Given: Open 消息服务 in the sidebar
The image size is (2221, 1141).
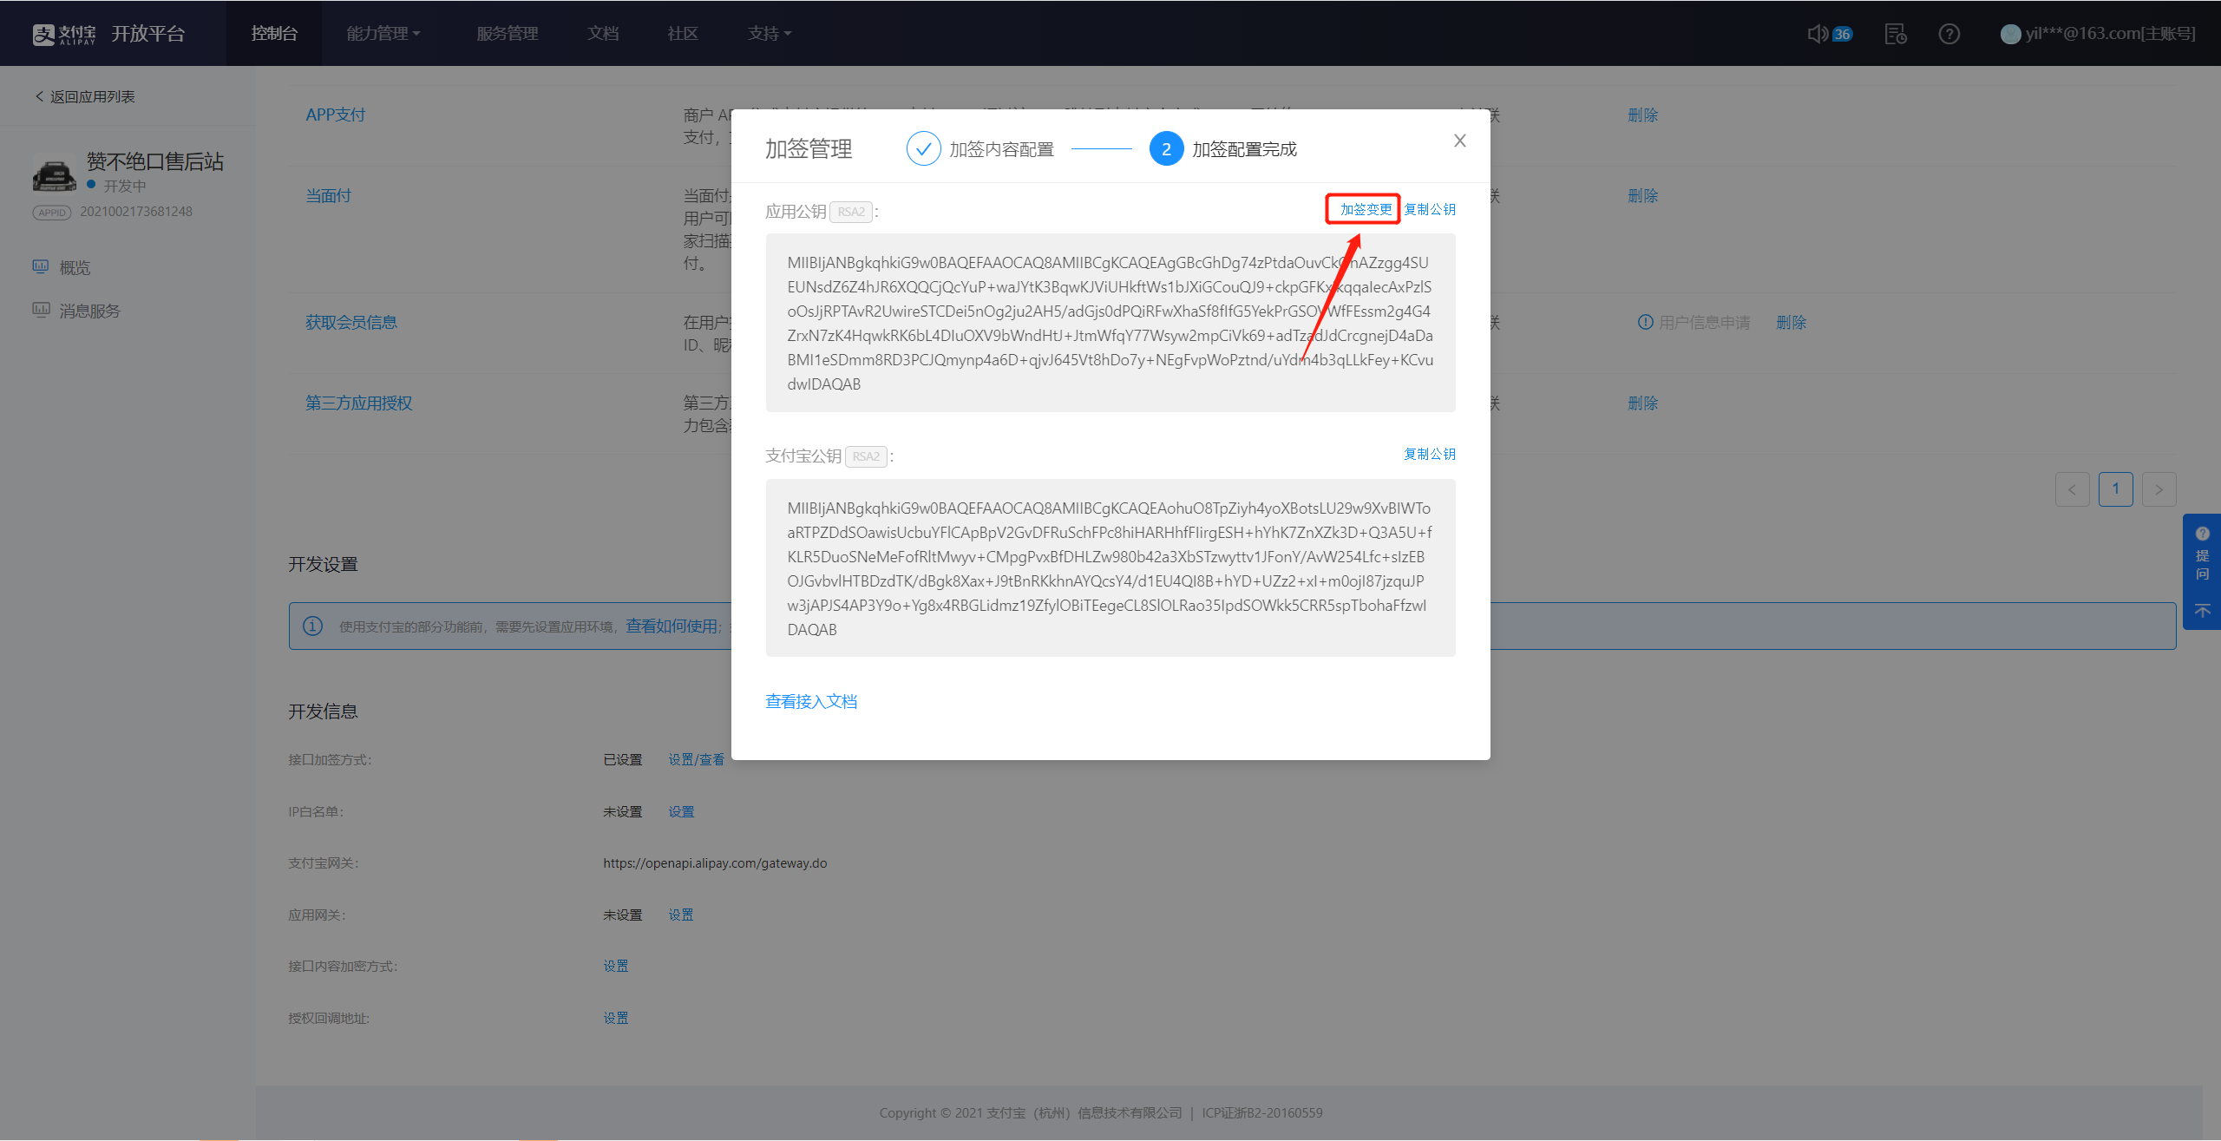Looking at the screenshot, I should point(88,311).
